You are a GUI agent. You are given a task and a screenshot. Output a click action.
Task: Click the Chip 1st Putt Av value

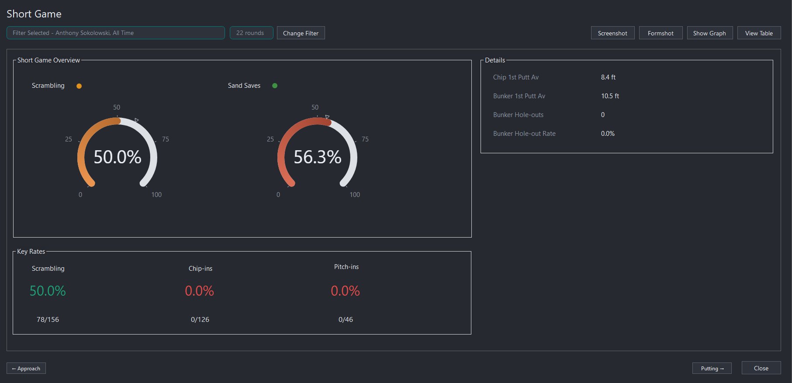608,77
